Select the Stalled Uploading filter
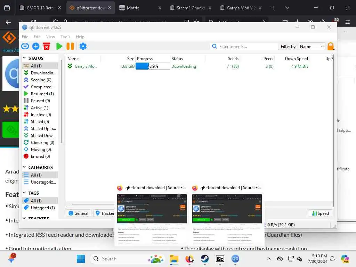 40,129
